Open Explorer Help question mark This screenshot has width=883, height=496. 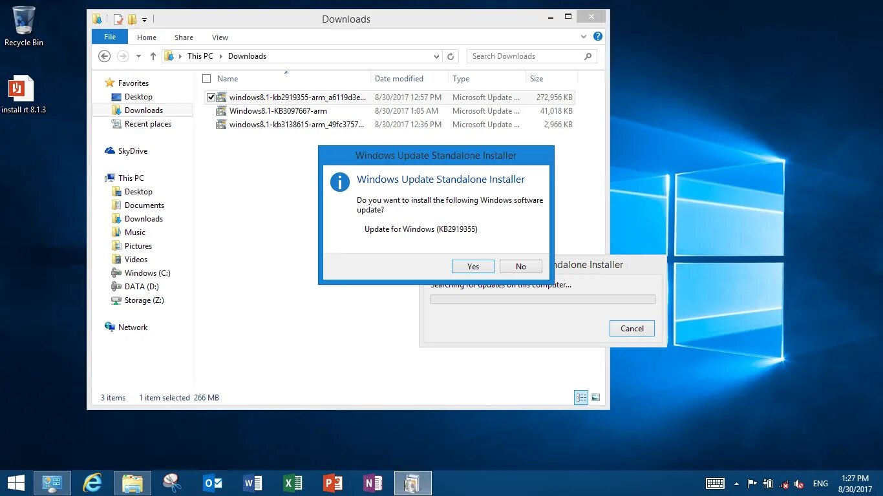(598, 37)
